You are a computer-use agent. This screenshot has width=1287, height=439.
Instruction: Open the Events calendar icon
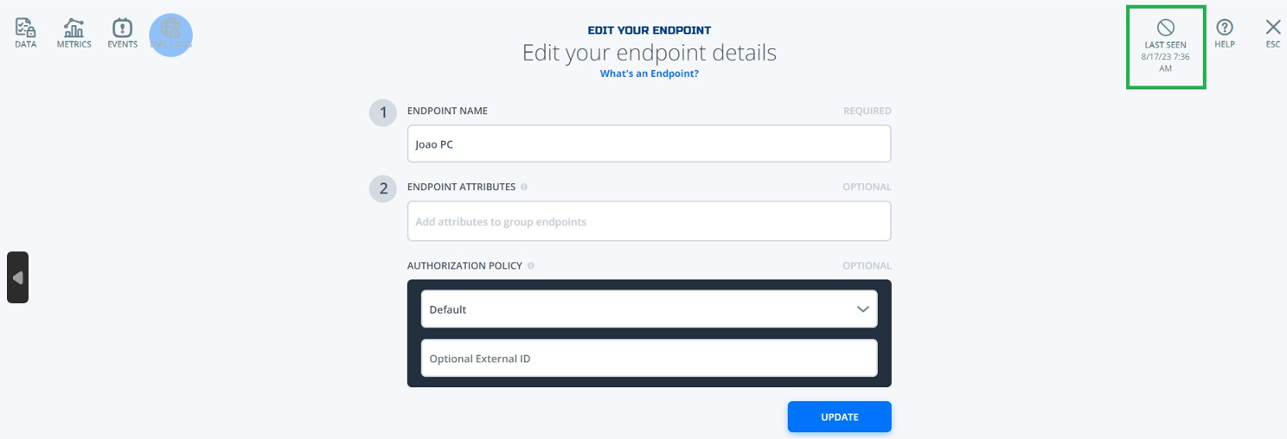pos(123,28)
